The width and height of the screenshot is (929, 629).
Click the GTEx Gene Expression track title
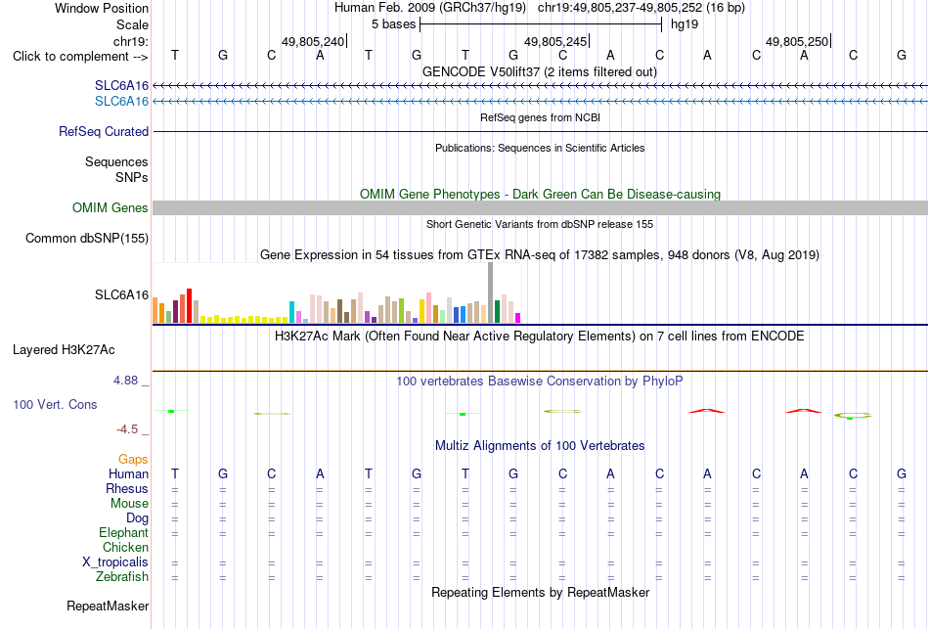coord(540,255)
